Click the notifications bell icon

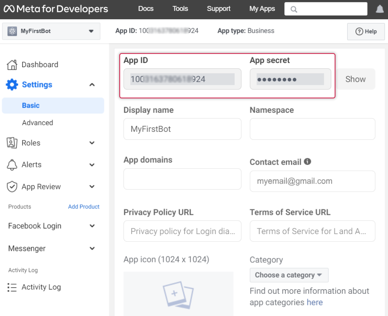380,9
